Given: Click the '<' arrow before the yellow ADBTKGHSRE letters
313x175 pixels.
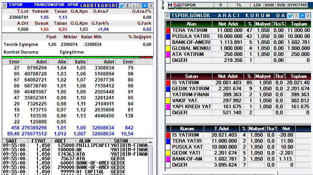Looking at the screenshot, I should pyautogui.click(x=81, y=6).
